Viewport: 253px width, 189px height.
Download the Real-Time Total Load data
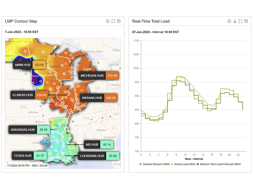coord(235,21)
